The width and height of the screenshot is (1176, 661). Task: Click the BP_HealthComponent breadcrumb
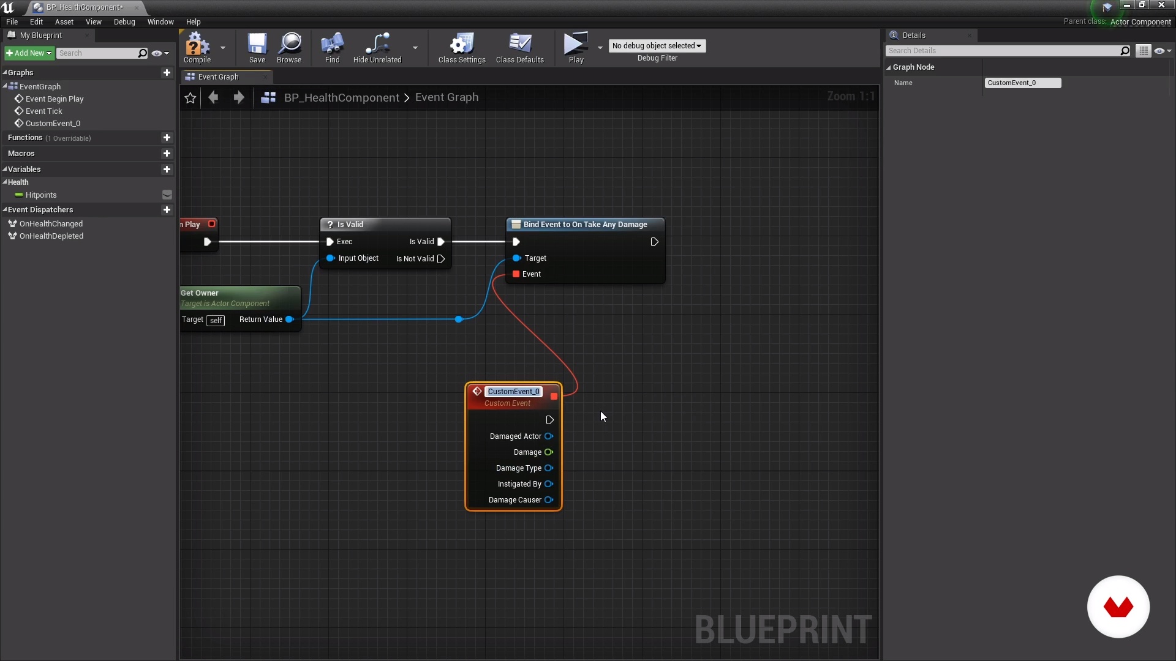pyautogui.click(x=341, y=97)
